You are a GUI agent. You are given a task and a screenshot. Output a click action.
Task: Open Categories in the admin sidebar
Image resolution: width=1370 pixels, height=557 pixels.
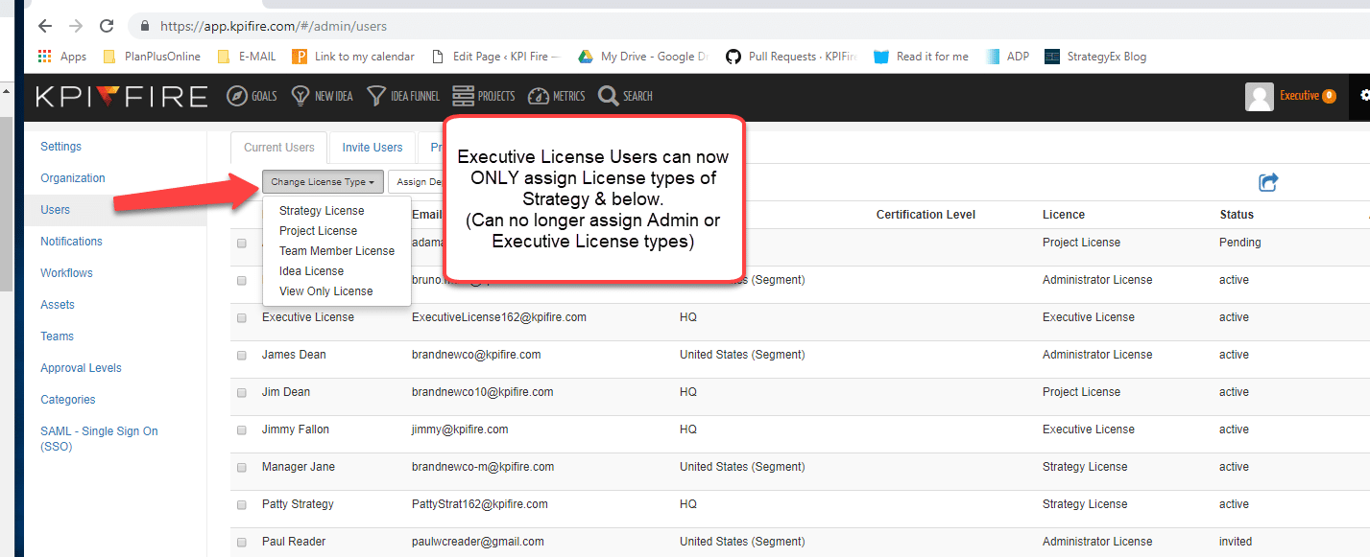[x=68, y=400]
